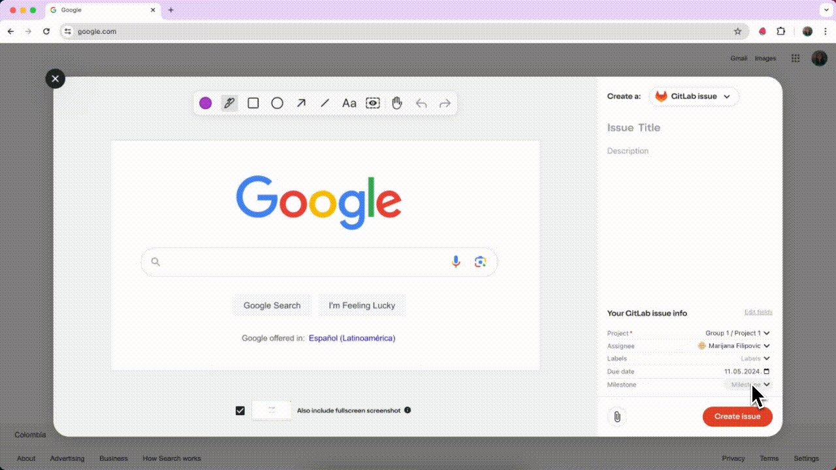Image resolution: width=836 pixels, height=470 pixels.
Task: Select the circle shape tool
Action: pos(277,103)
